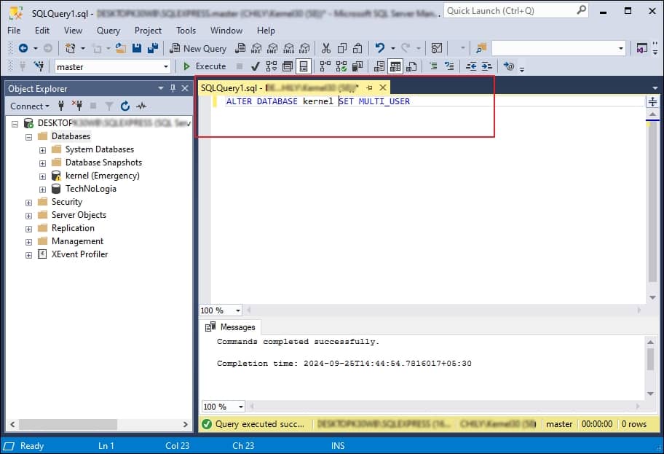The width and height of the screenshot is (664, 454).
Task: Open the Edit menu
Action: click(42, 31)
